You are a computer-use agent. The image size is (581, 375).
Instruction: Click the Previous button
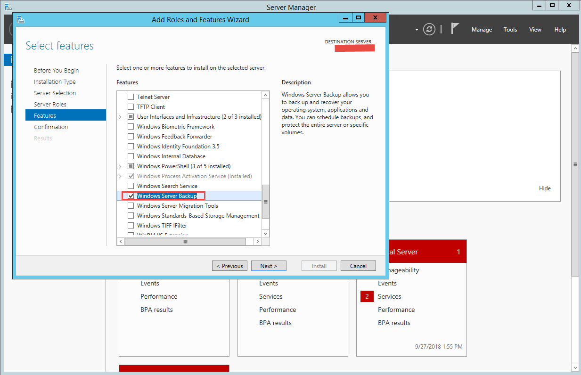(229, 266)
